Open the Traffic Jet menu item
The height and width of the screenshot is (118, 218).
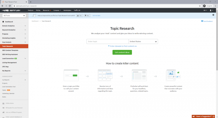[77, 10]
